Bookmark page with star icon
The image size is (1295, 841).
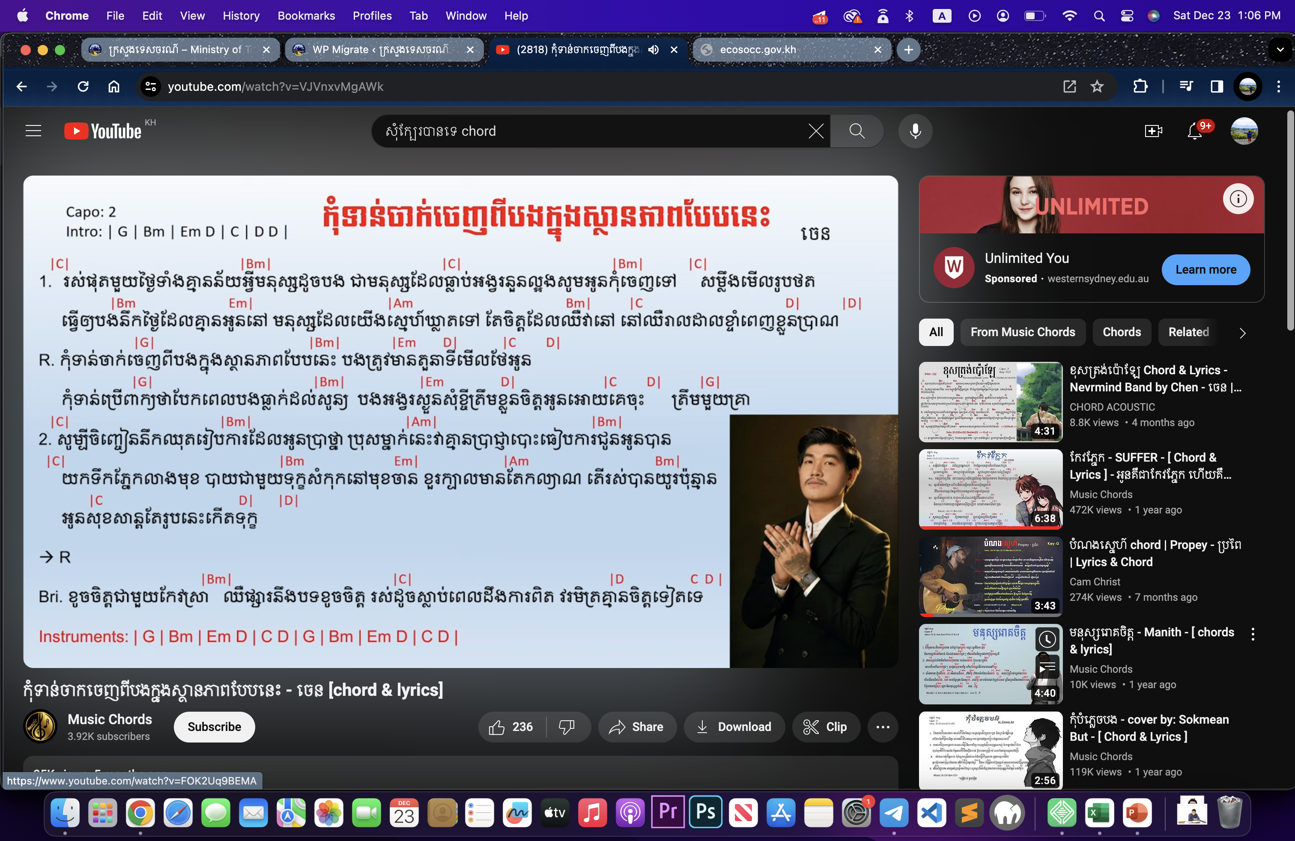point(1097,86)
